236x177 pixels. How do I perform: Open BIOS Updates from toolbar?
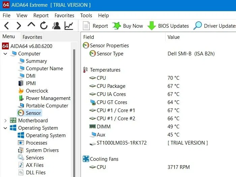pos(168,26)
